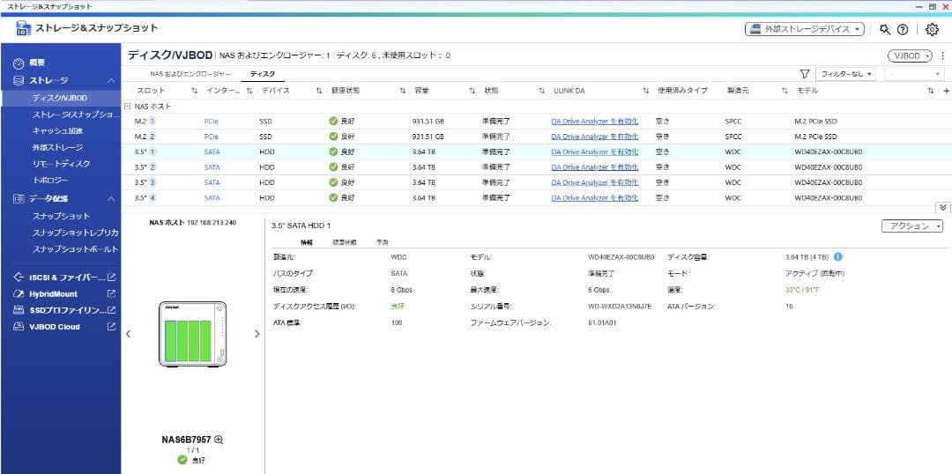Open the 情報 detail tab
Image resolution: width=952 pixels, height=474 pixels.
click(x=307, y=241)
